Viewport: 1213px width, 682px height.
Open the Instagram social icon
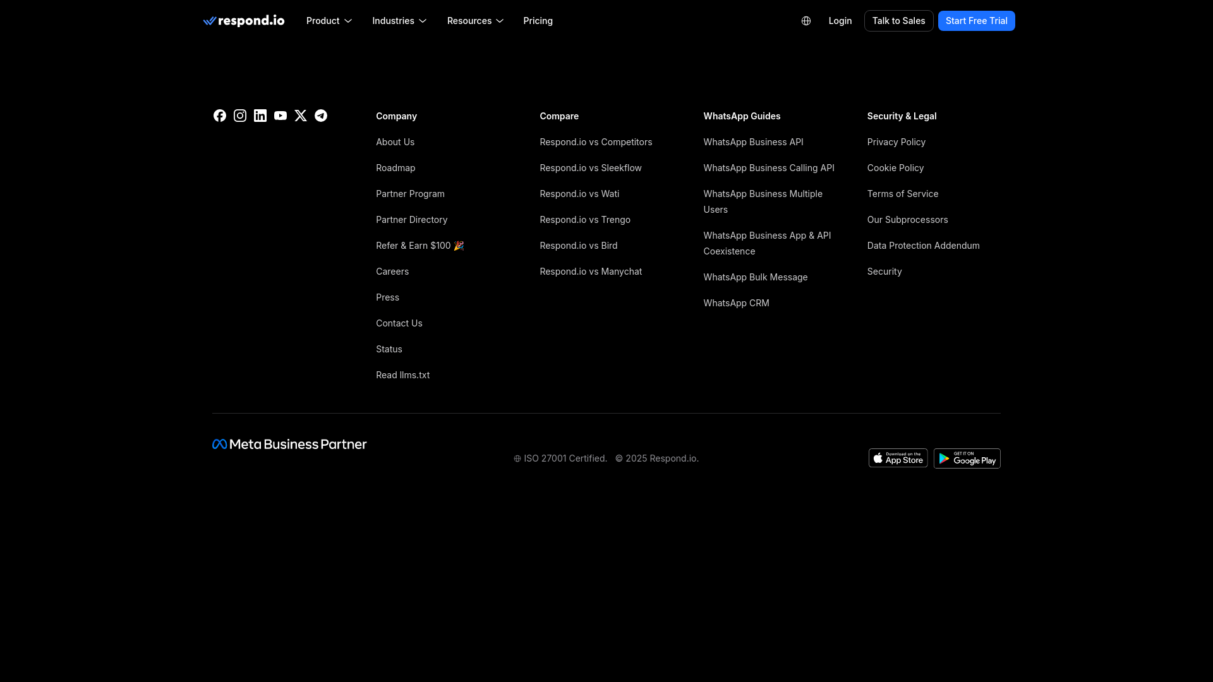pyautogui.click(x=240, y=116)
